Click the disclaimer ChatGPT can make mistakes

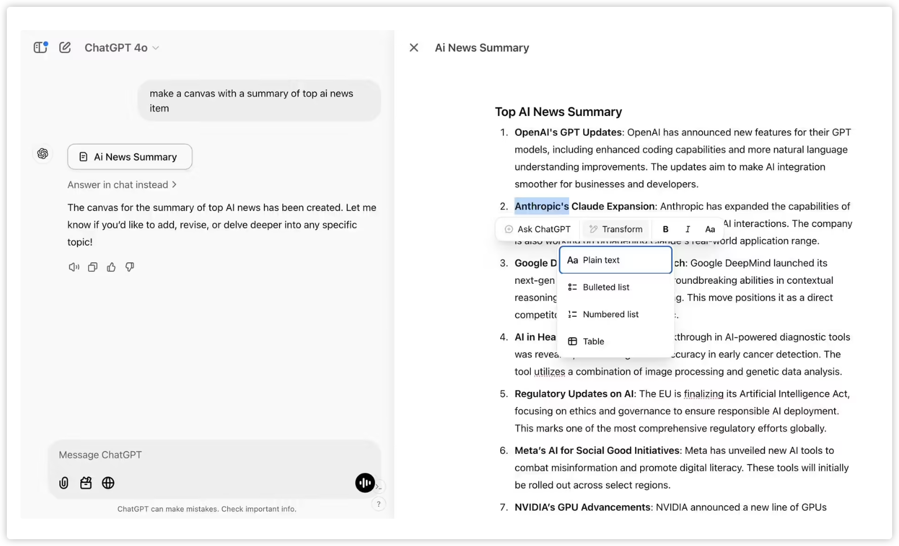[x=207, y=509]
